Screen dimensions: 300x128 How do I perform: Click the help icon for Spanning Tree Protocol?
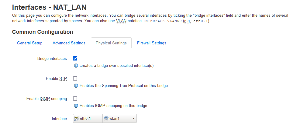[x=76, y=86]
